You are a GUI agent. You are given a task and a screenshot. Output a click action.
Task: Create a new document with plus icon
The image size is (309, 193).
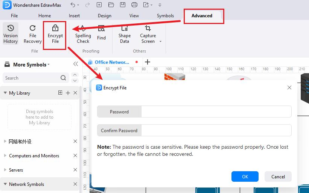point(99,5)
